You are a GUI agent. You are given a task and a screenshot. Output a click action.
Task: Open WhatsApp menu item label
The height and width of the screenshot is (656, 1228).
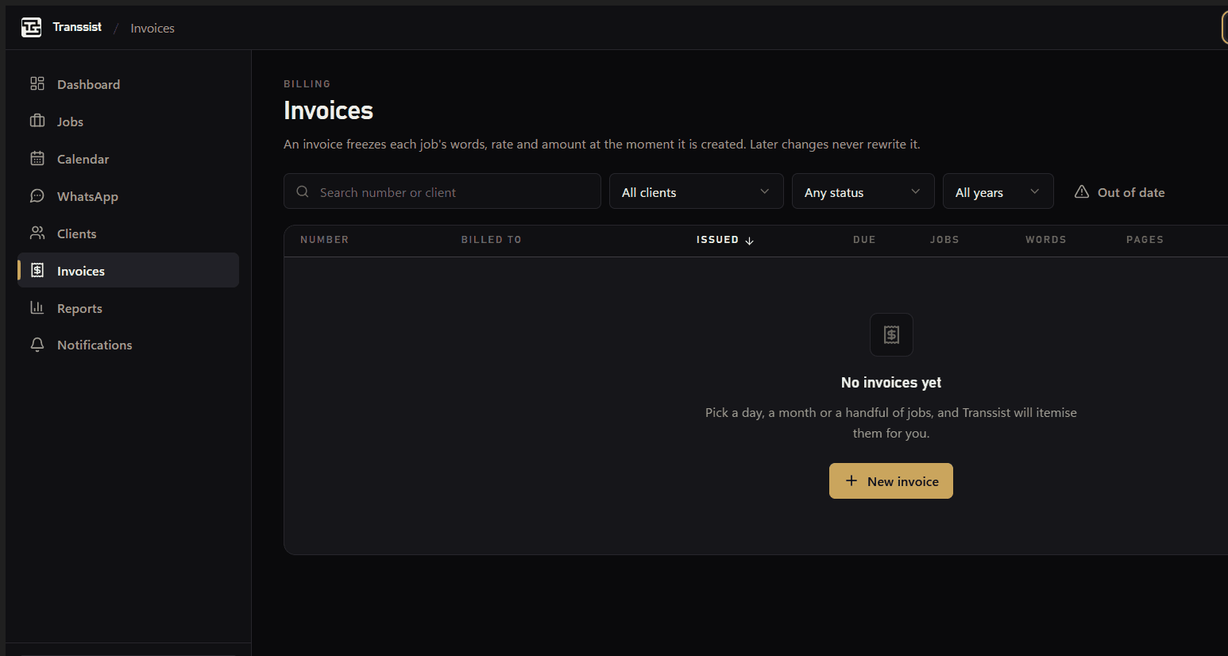(87, 196)
